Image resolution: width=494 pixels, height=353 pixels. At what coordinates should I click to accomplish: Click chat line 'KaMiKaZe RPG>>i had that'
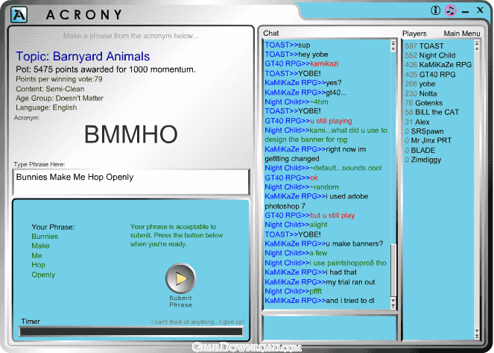tap(311, 272)
